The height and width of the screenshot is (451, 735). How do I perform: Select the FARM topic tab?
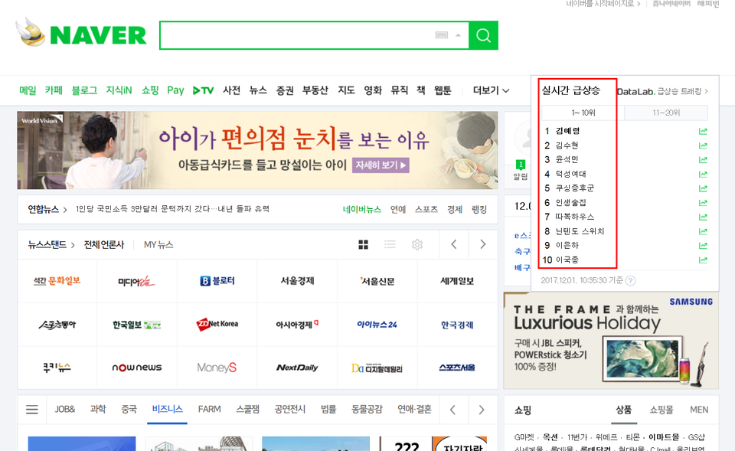pyautogui.click(x=209, y=410)
